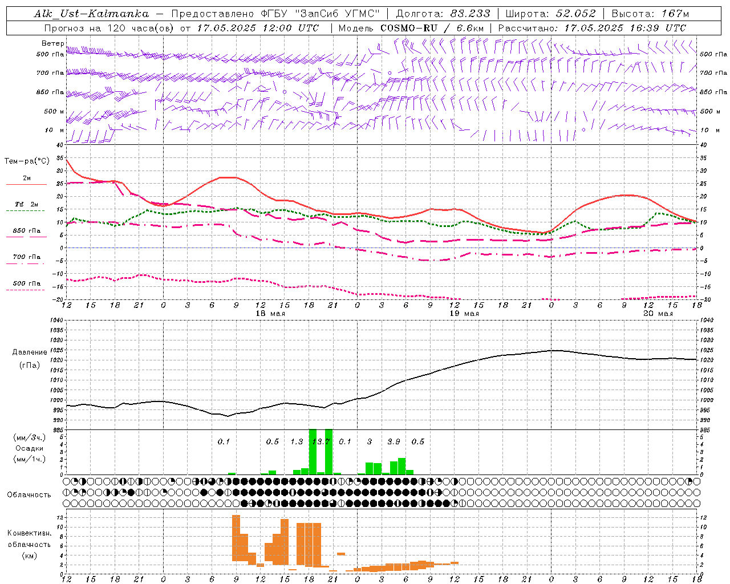Click the Широта: 52.052 field

[551, 14]
